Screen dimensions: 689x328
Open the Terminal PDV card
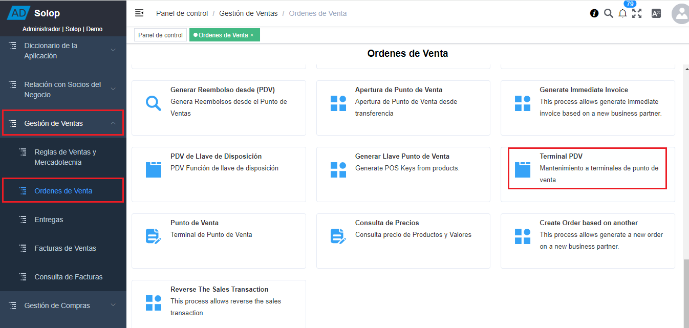587,168
